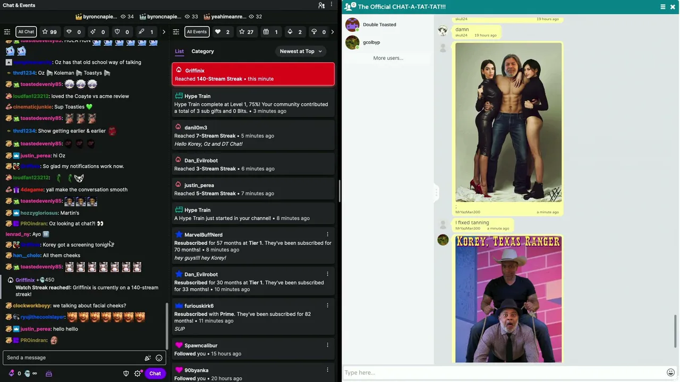
Task: Click username clockworkboyy in chat
Action: [32, 306]
